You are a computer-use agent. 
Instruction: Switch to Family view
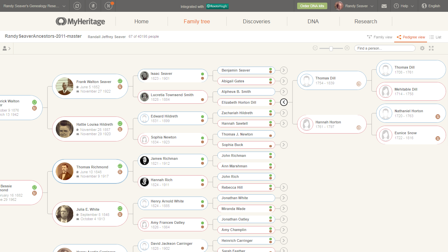[379, 37]
